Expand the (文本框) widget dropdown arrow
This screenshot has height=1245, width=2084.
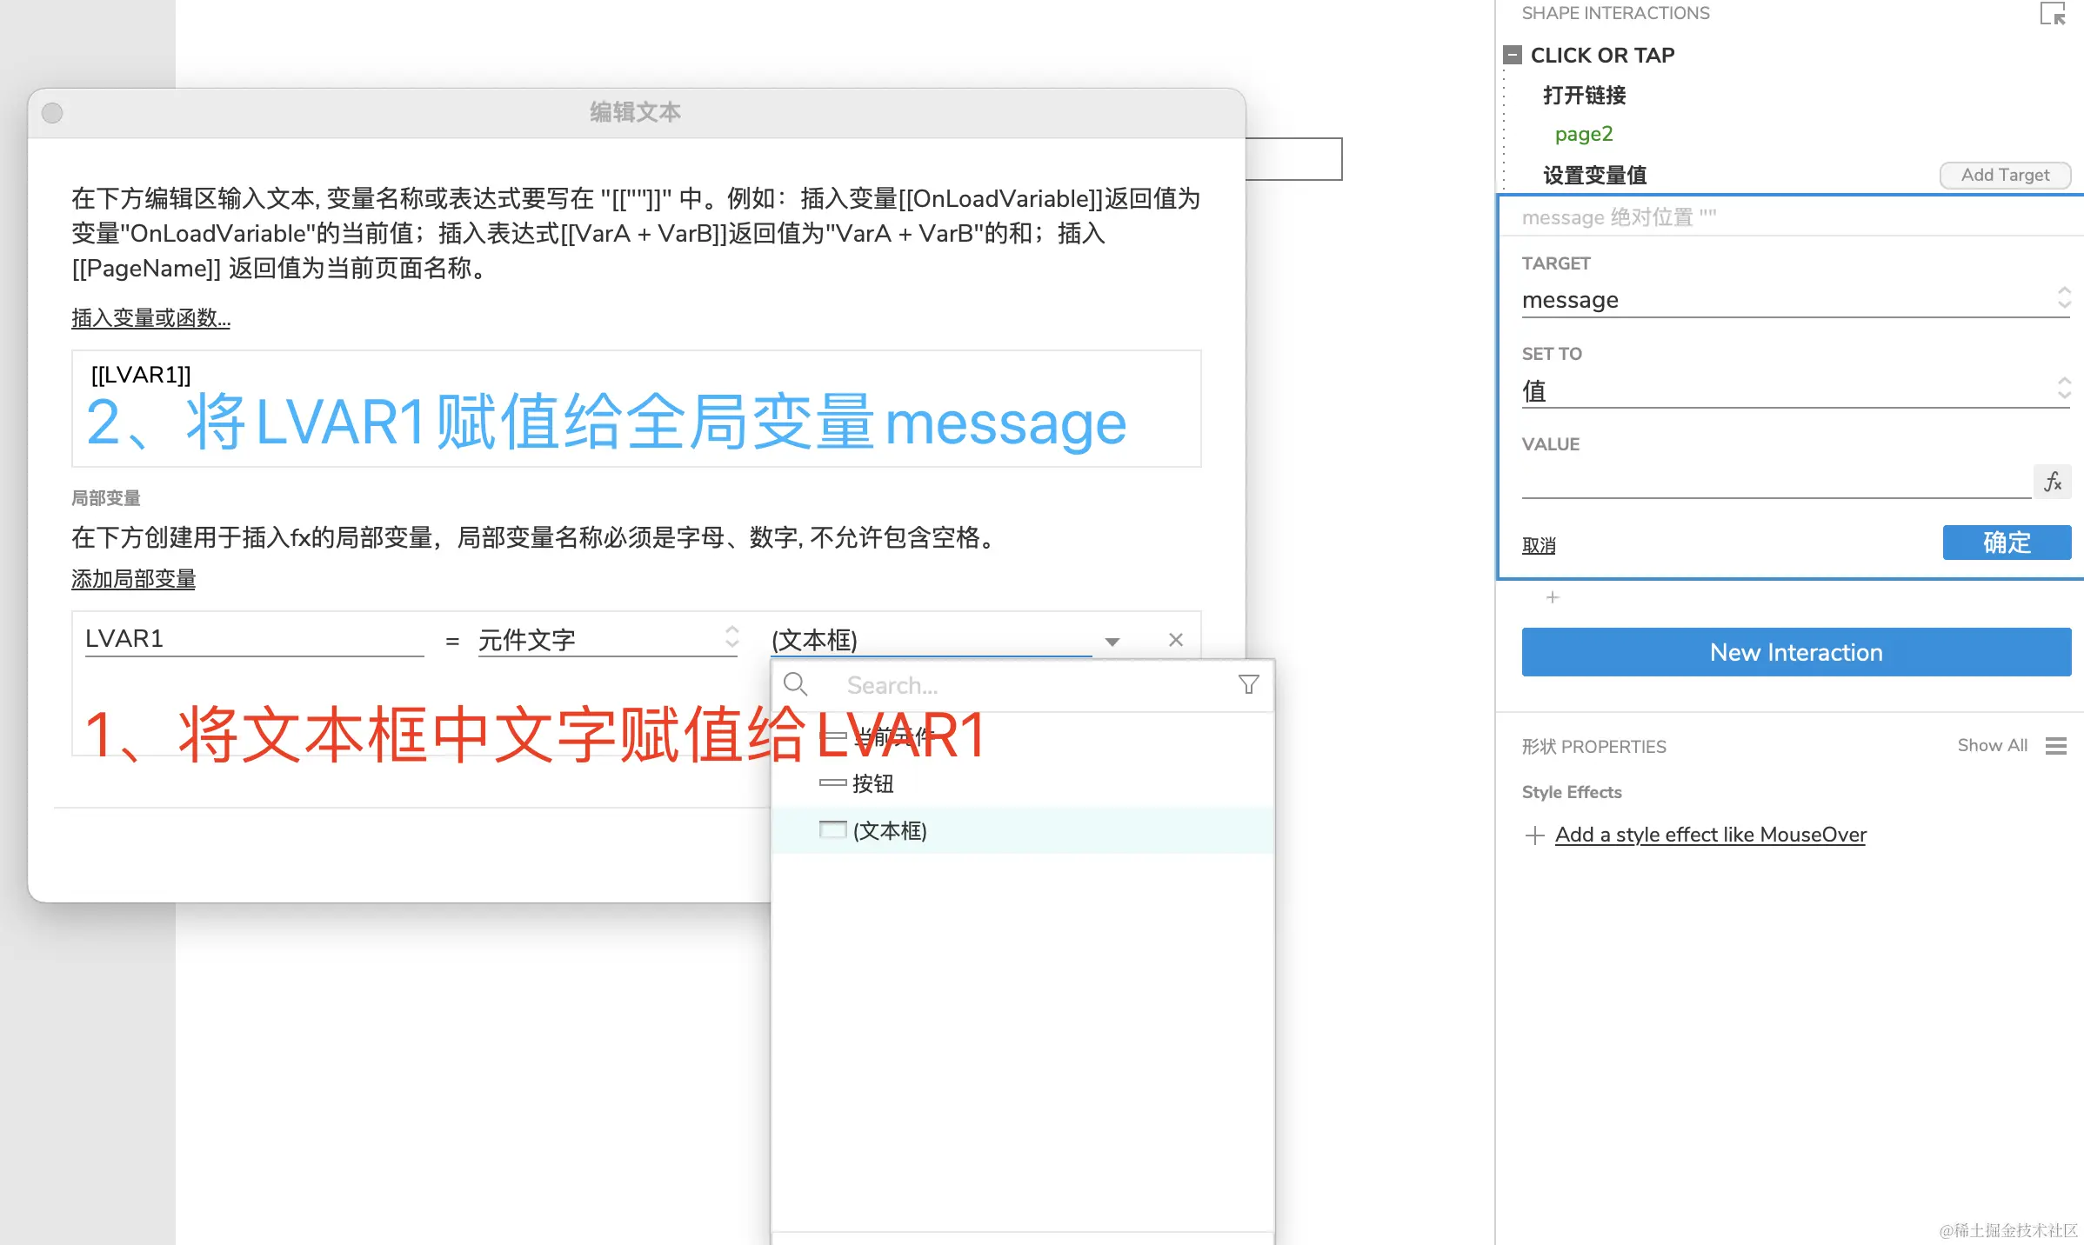[1112, 642]
